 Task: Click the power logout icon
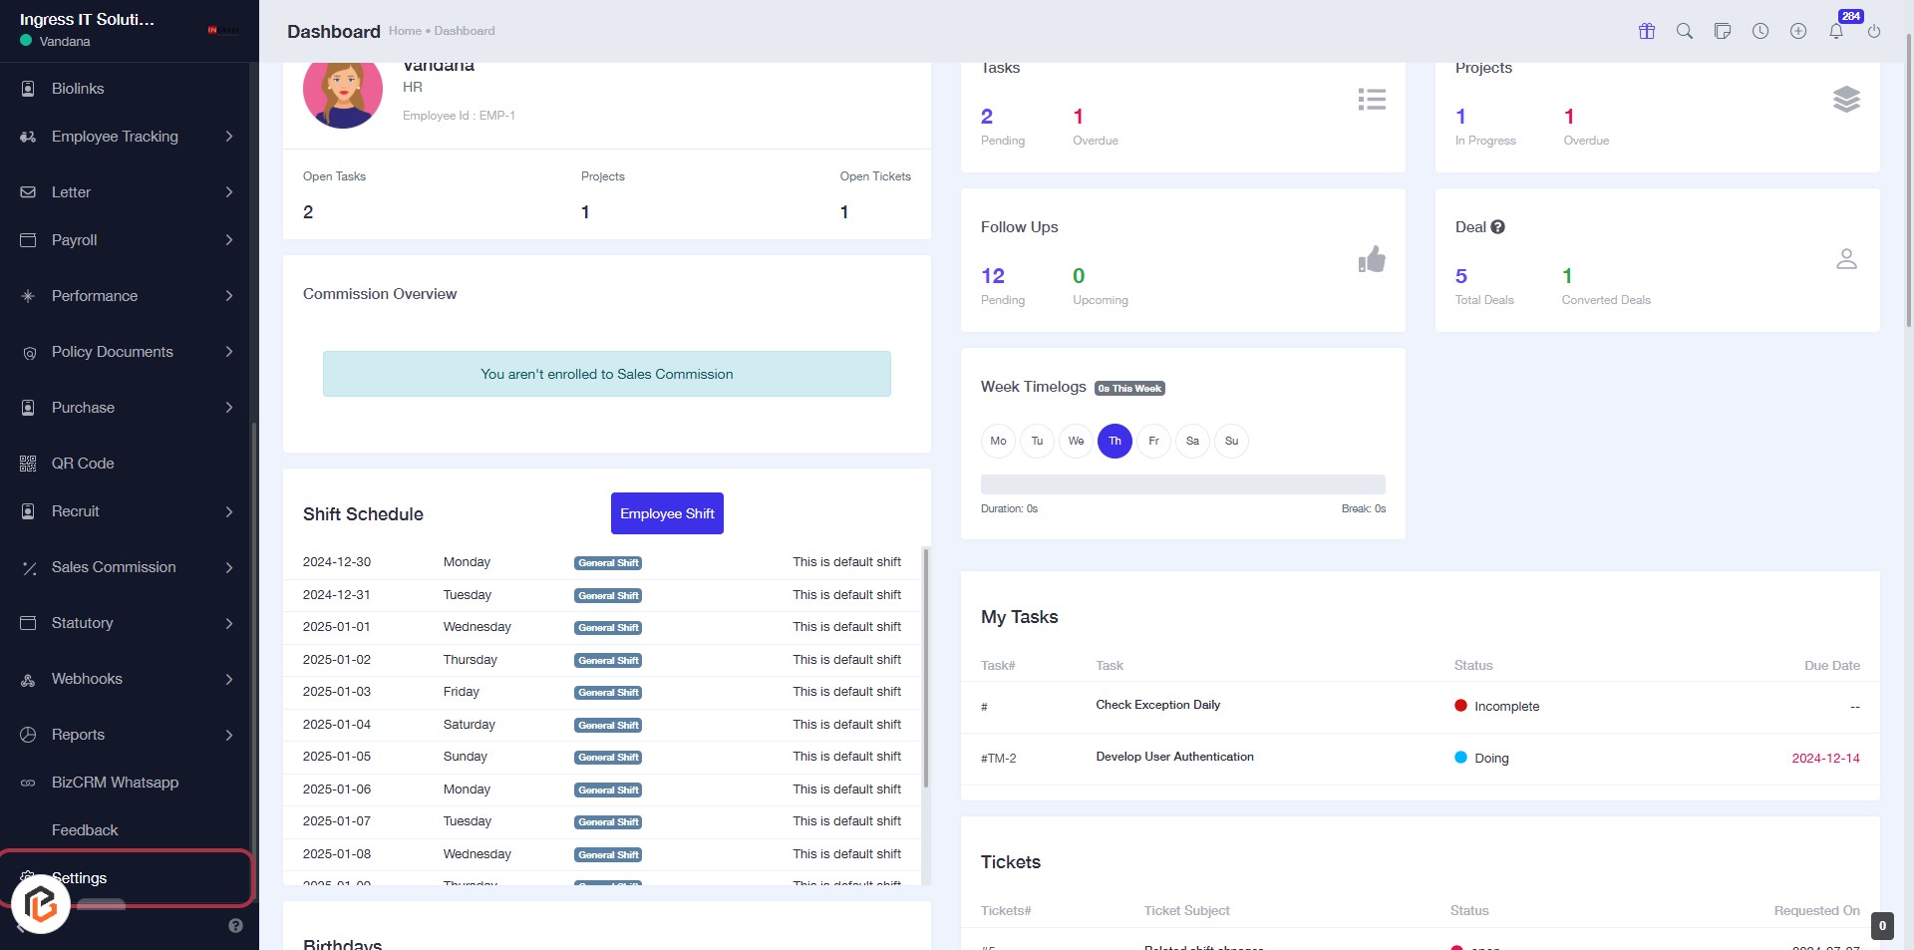(1874, 31)
